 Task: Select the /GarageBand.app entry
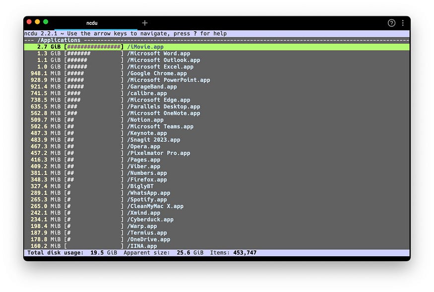point(217,87)
